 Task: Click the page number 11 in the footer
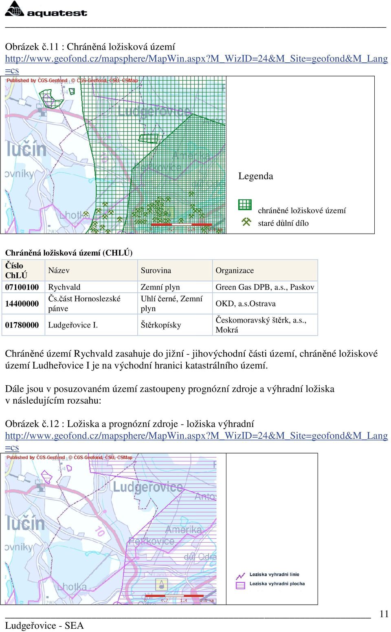pyautogui.click(x=384, y=614)
